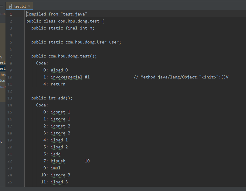This screenshot has height=191, width=246.
Task: Click the '4: return' instruction
Action: [x=54, y=84]
